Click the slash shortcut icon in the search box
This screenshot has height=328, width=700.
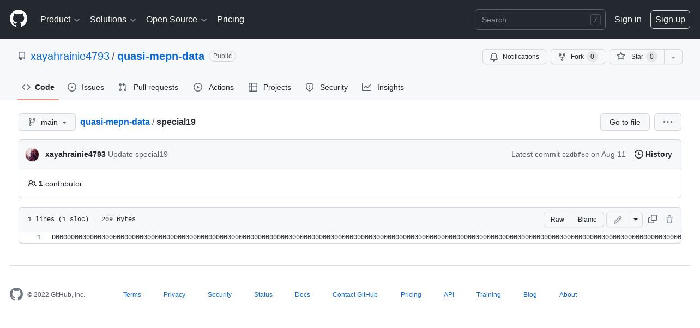click(595, 20)
